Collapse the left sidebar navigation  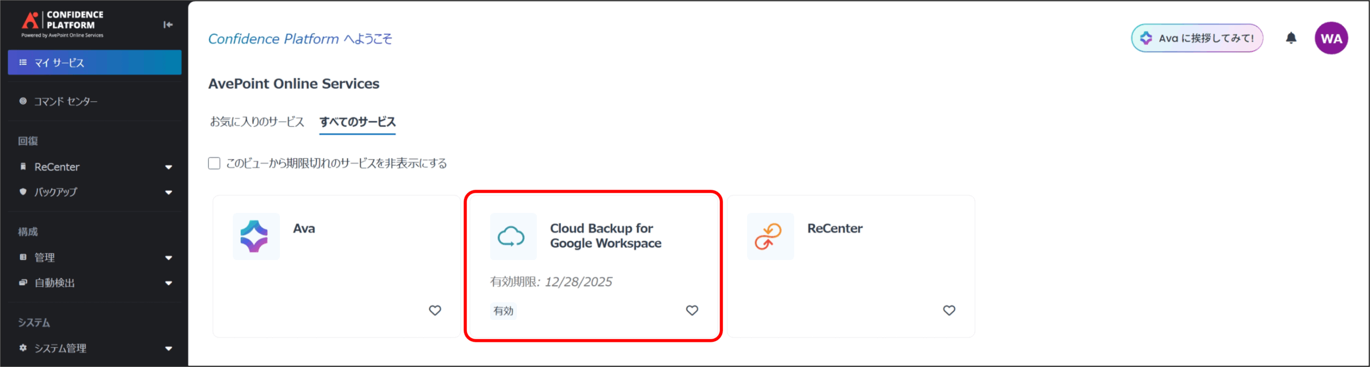[168, 25]
